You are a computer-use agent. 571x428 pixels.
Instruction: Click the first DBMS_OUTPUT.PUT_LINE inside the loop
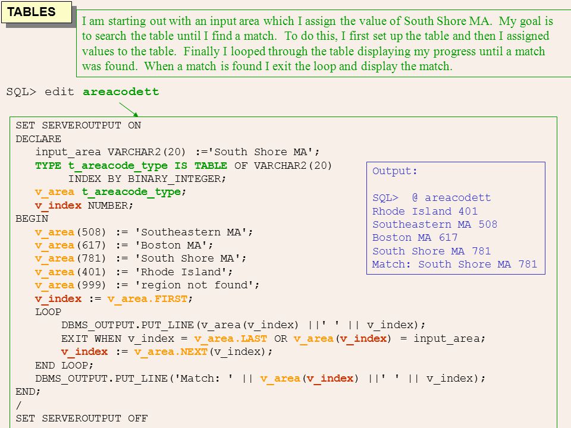(243, 325)
